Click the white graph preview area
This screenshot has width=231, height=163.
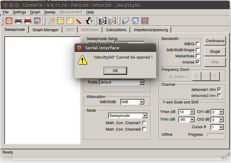coord(42,90)
